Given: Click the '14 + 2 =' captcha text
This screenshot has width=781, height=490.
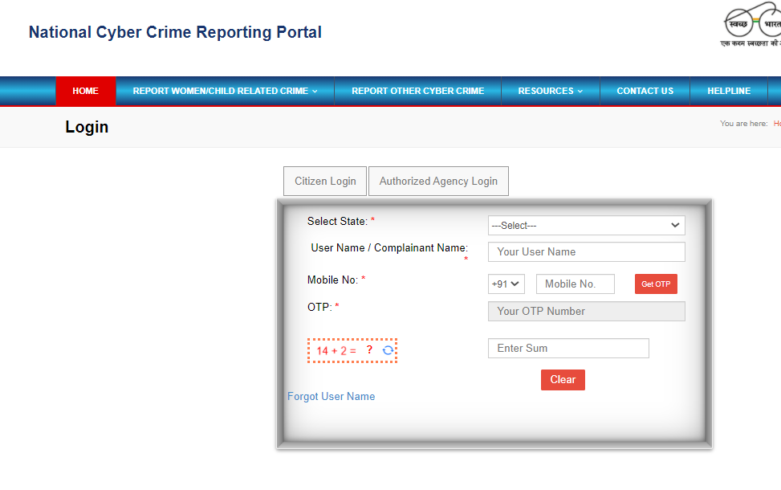Looking at the screenshot, I should click(336, 351).
